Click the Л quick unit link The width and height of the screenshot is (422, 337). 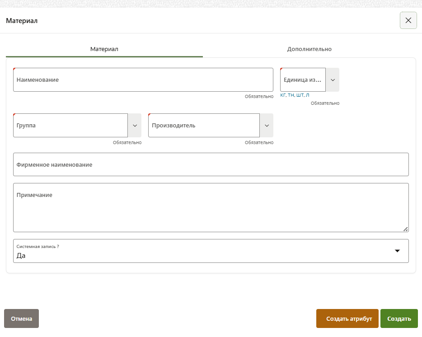[308, 95]
